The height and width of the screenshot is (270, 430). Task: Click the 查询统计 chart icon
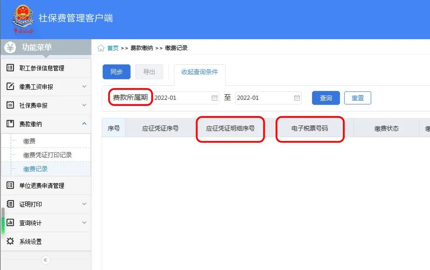(x=10, y=223)
